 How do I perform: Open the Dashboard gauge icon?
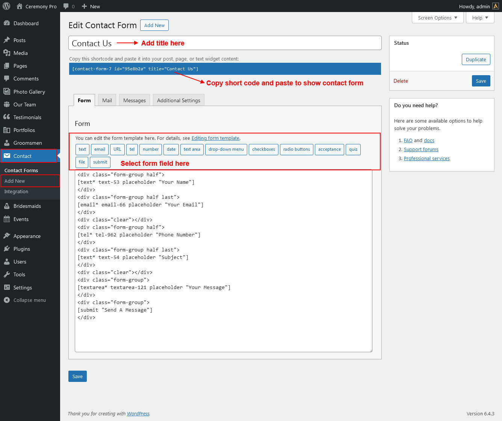7,23
